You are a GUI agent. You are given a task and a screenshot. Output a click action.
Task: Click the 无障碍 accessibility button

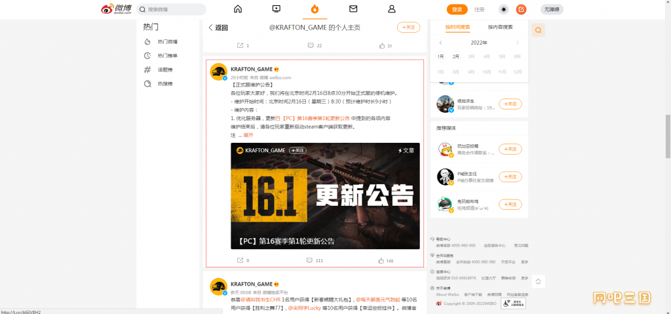click(552, 9)
